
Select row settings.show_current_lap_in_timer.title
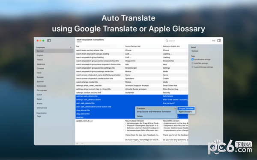tap(132, 89)
